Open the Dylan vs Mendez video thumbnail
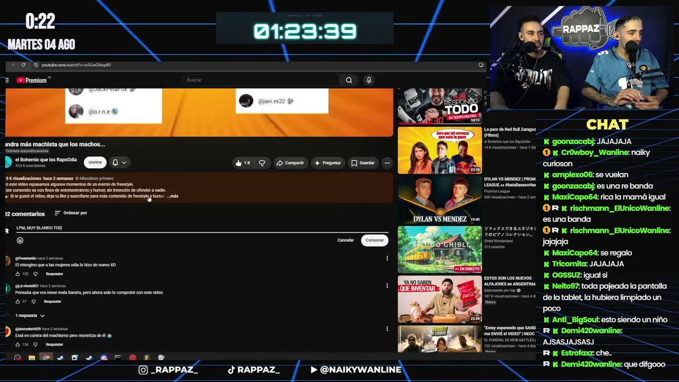 (x=440, y=199)
